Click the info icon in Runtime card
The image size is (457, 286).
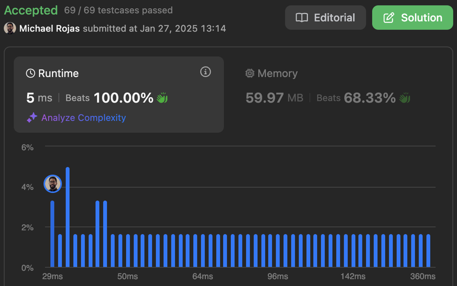pyautogui.click(x=206, y=72)
